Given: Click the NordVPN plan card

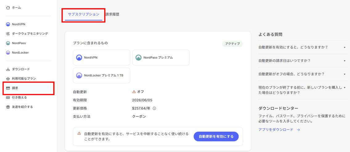Looking at the screenshot, I should coord(101,57).
